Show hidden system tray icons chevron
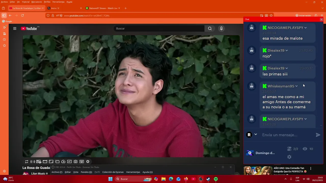This screenshot has width=326, height=183. (x=285, y=179)
